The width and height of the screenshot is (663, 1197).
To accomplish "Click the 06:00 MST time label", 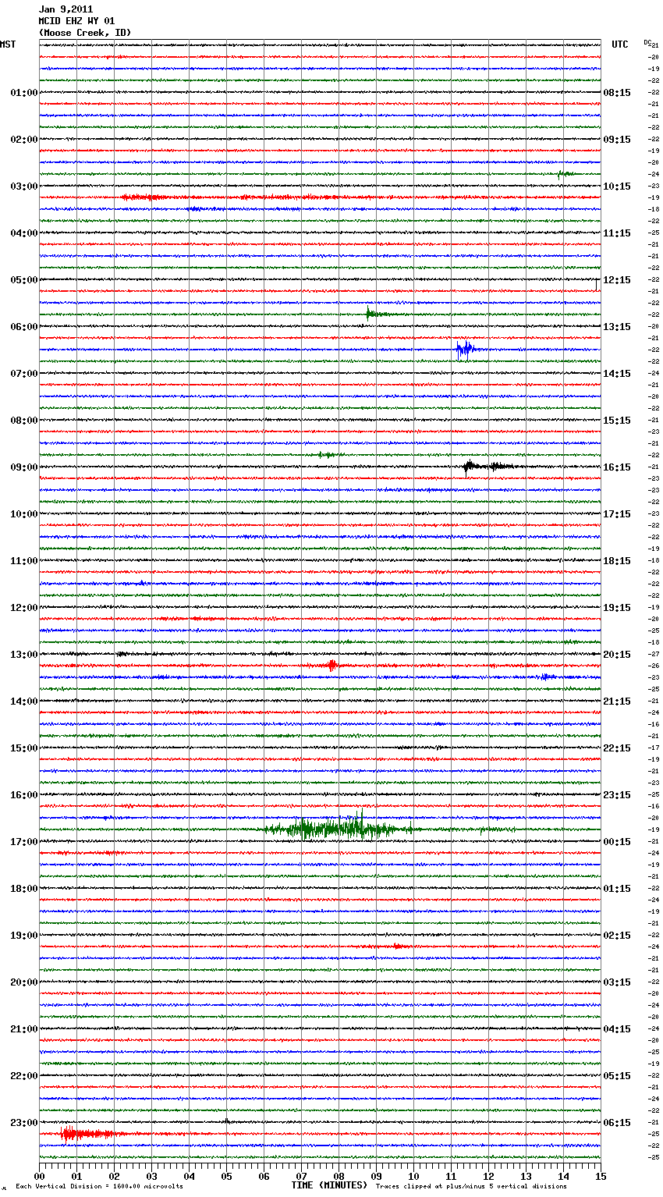I will click(24, 327).
